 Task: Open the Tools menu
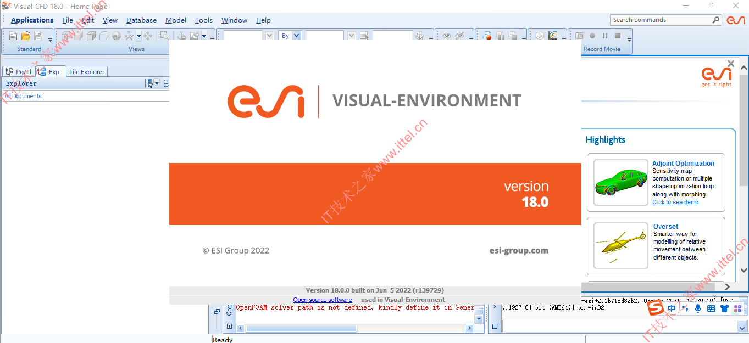204,20
